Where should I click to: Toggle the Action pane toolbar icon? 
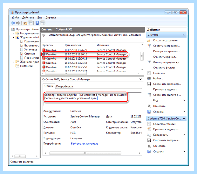click(x=43, y=23)
